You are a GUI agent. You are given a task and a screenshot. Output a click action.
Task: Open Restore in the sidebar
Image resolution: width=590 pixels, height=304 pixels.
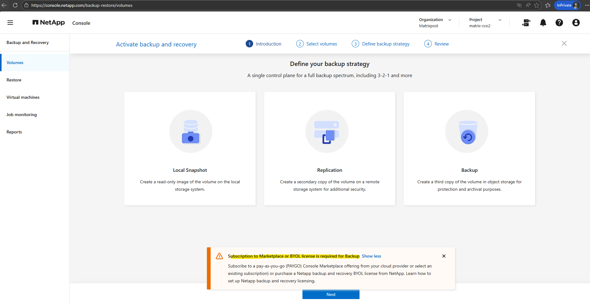tap(14, 80)
